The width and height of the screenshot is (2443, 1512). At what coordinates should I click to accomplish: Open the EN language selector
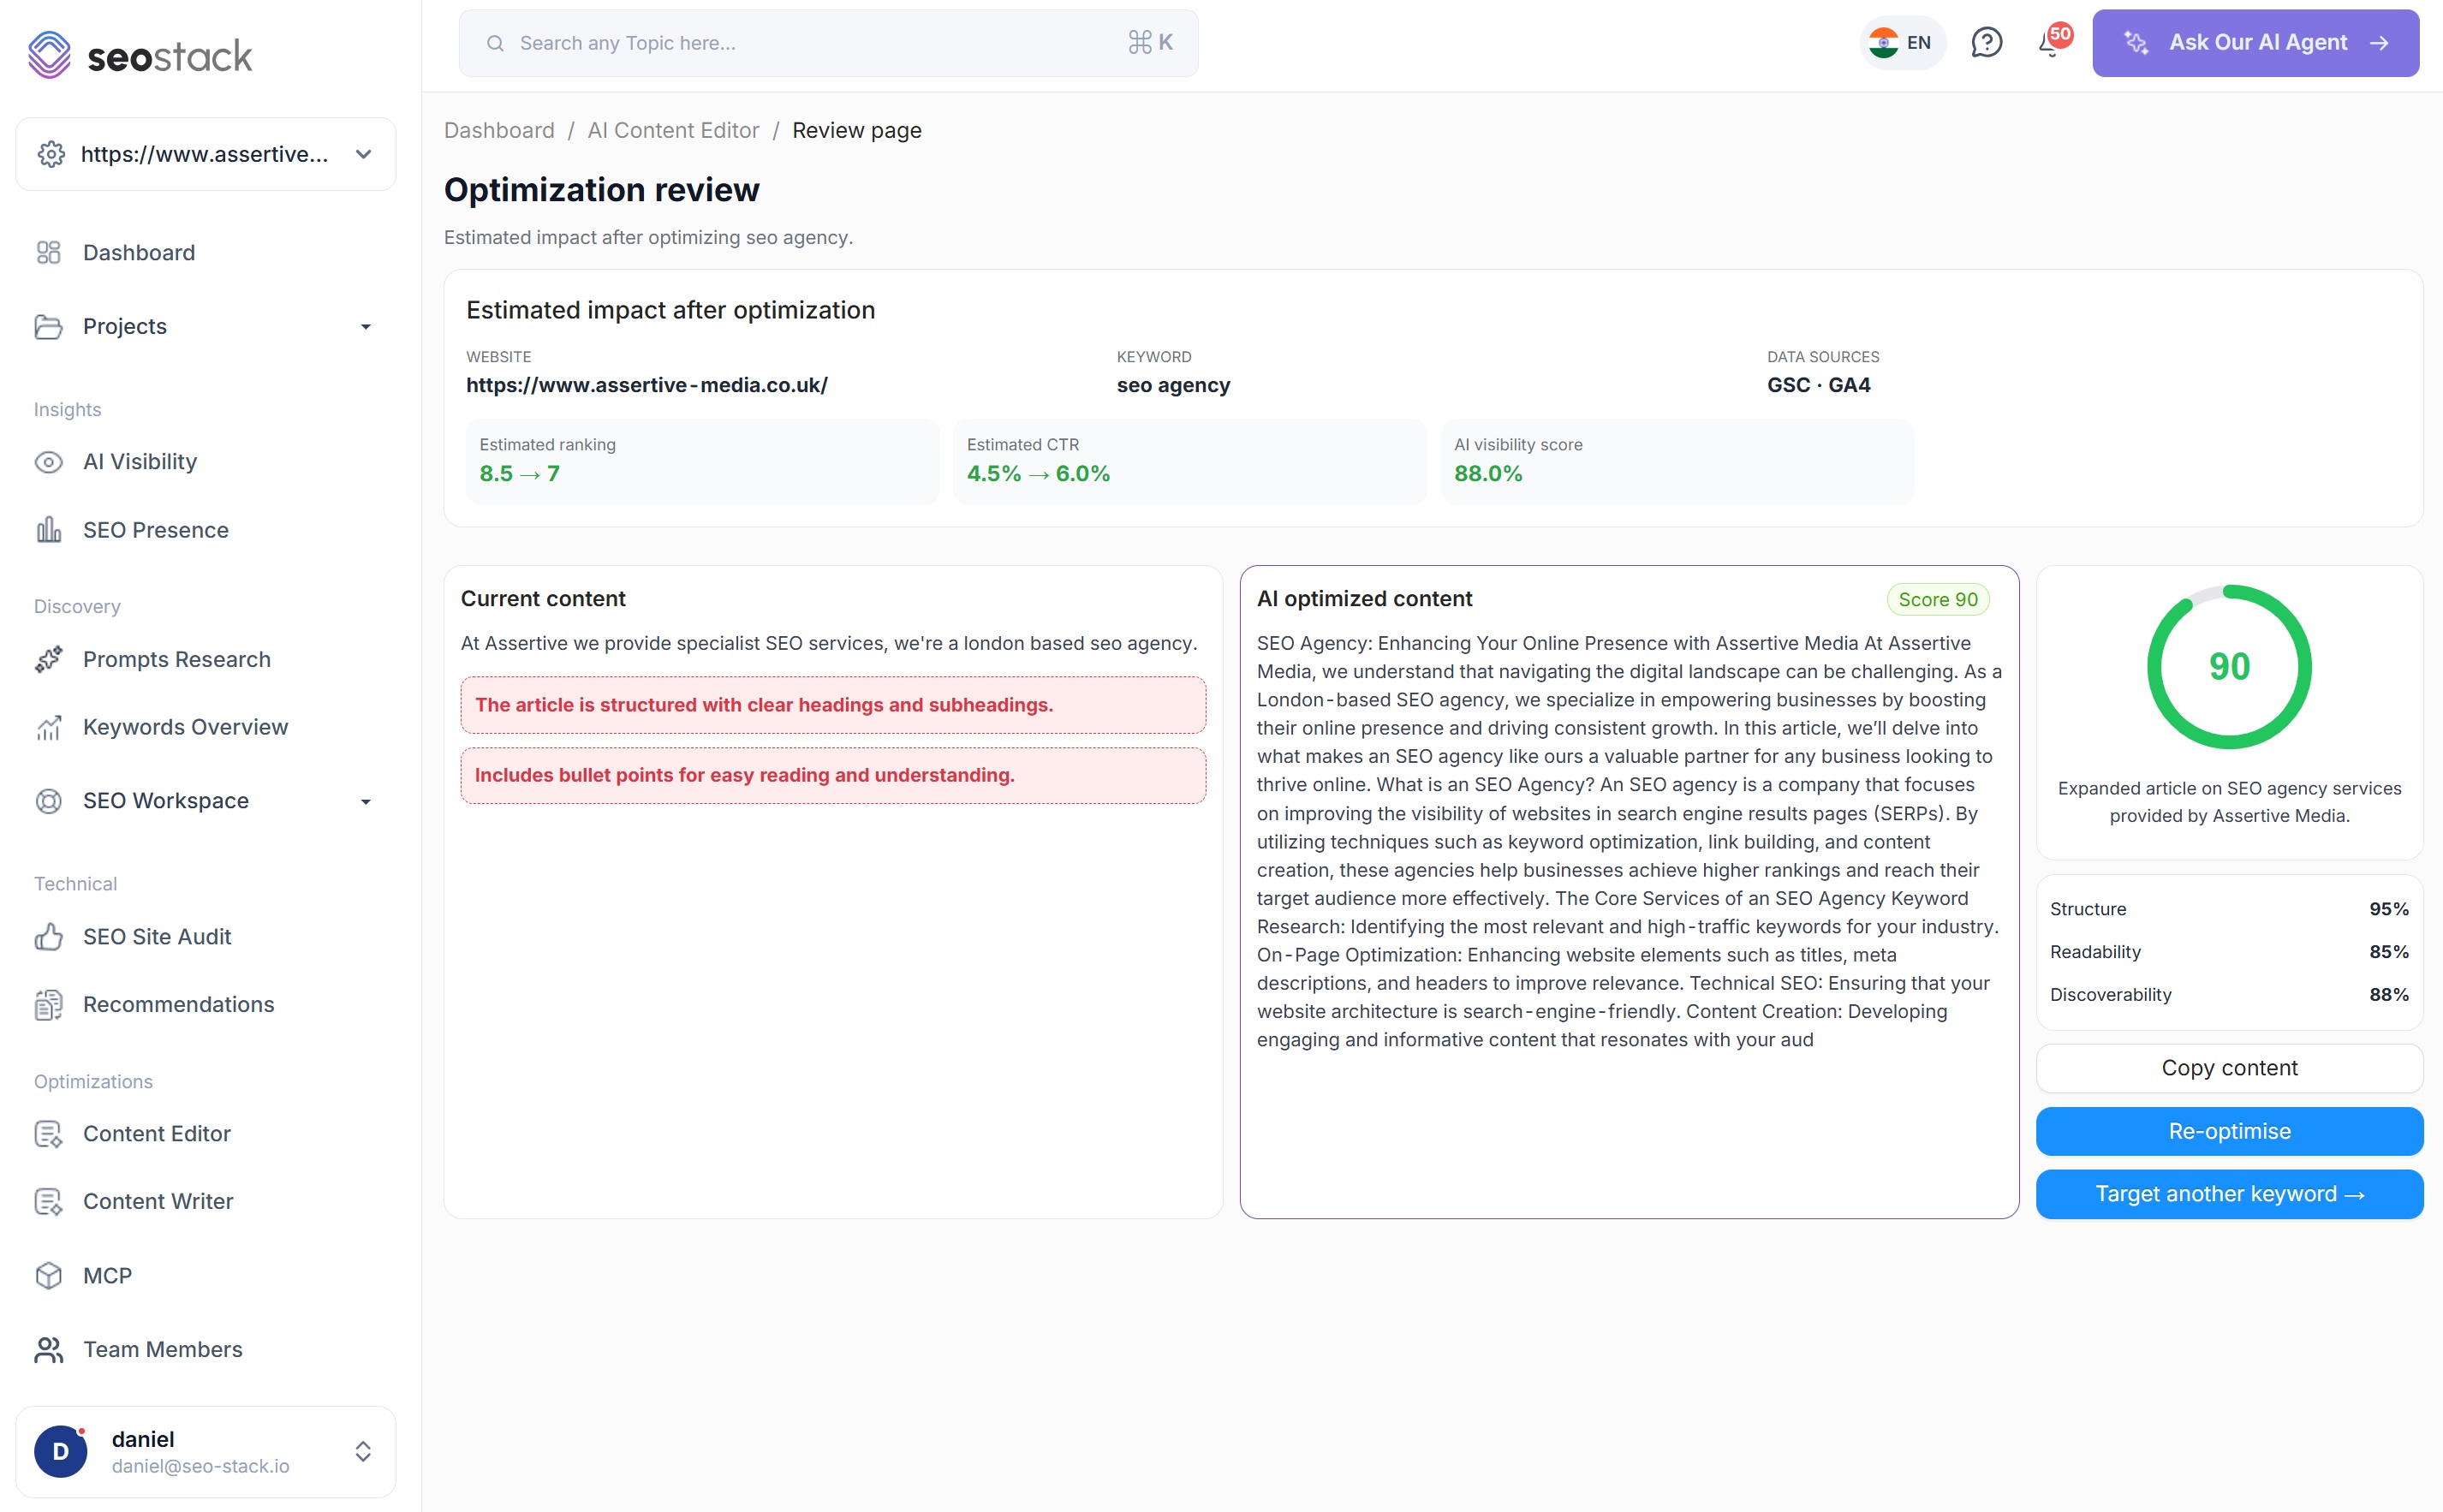pyautogui.click(x=1902, y=42)
